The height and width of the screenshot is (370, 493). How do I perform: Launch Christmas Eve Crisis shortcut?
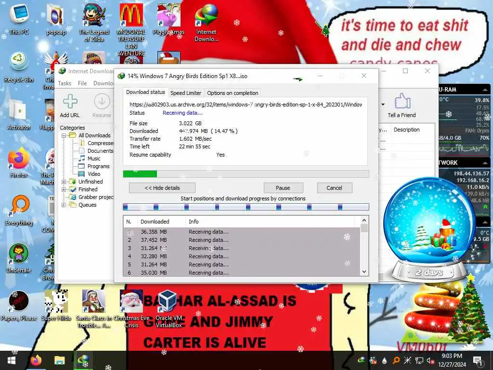coord(131,309)
